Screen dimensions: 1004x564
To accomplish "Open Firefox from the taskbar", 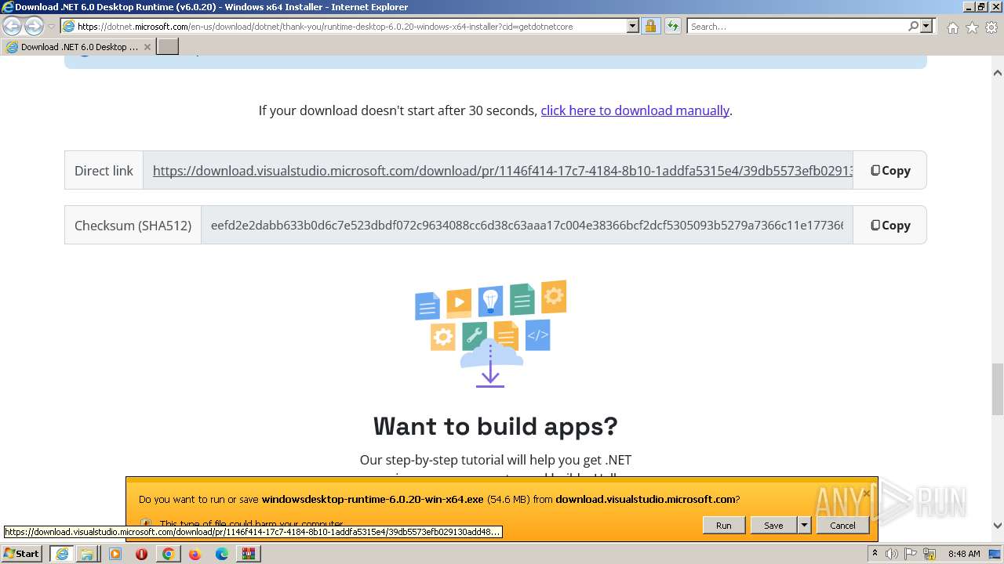I will click(195, 554).
